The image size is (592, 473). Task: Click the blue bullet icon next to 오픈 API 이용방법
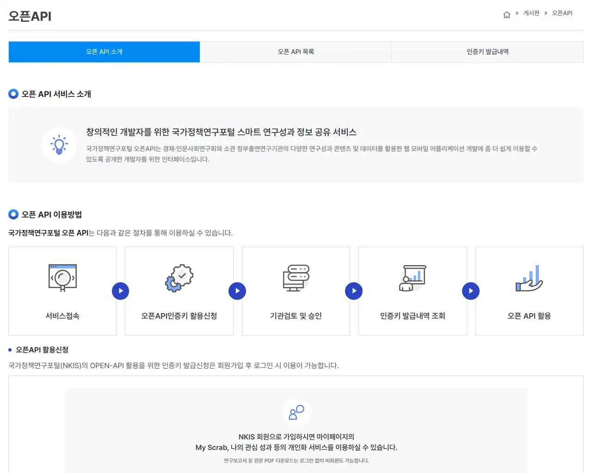click(x=13, y=214)
